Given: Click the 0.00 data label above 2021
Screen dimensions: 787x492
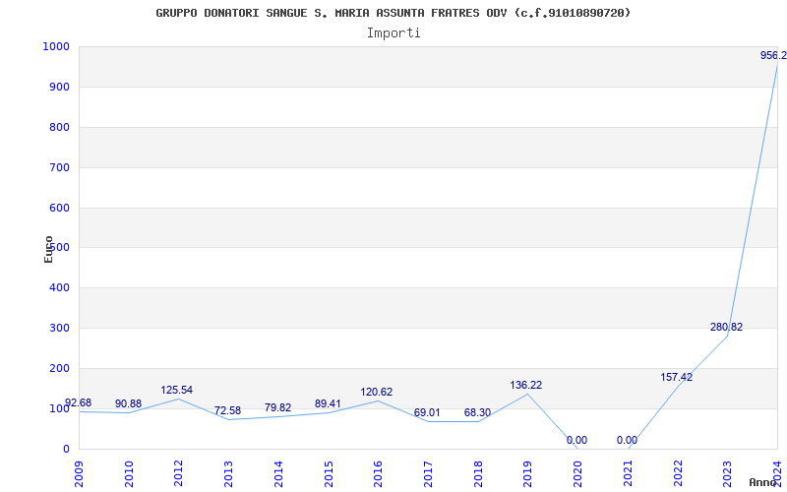Looking at the screenshot, I should [x=627, y=441].
